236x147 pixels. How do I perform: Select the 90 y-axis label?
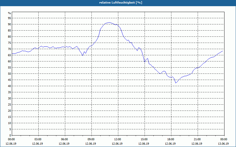point(9,24)
